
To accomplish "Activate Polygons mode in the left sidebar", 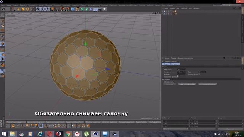I will 2,44.
